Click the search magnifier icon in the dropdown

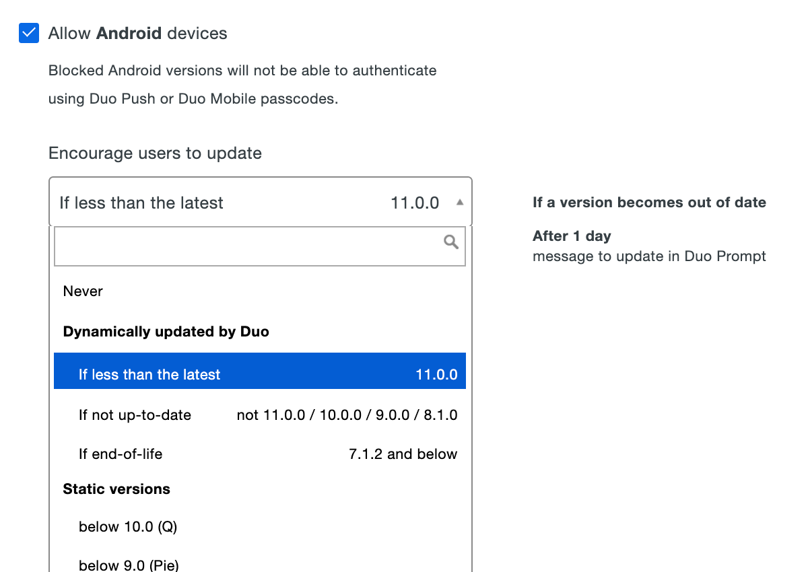[x=450, y=242]
